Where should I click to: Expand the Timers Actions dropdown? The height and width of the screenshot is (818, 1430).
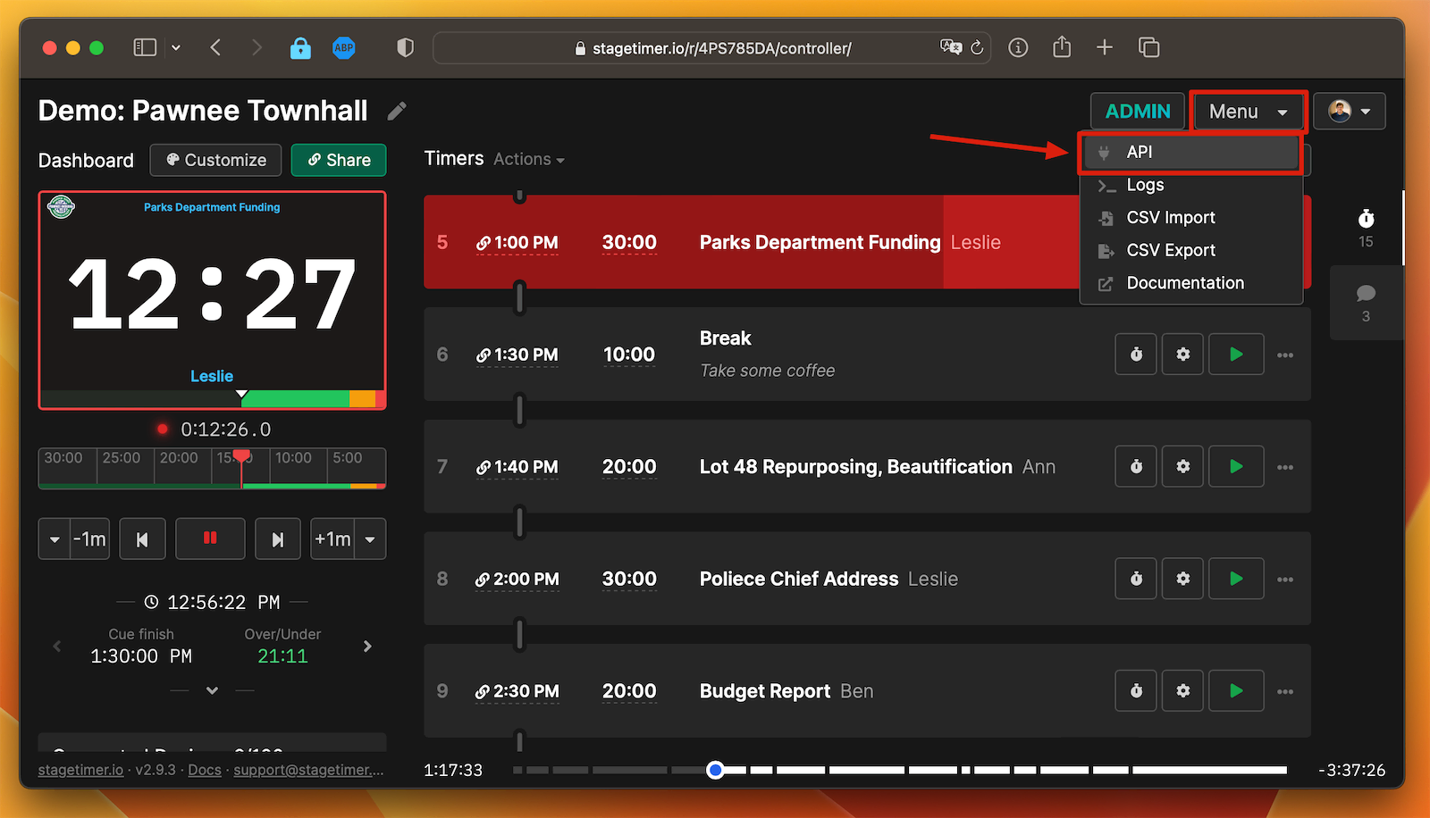[529, 160]
